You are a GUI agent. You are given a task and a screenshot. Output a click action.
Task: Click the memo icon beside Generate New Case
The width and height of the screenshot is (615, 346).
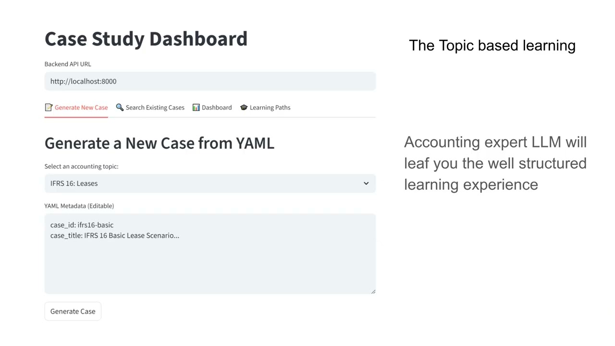[49, 108]
